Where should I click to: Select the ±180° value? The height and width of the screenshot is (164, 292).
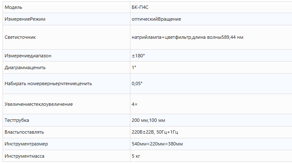(138, 56)
